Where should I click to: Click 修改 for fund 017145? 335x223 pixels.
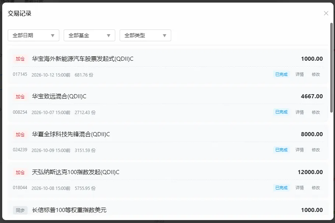pos(316,74)
